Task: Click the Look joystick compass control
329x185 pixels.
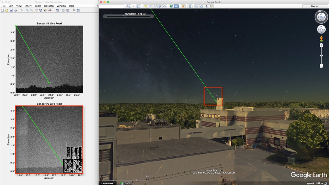Action: tap(321, 17)
